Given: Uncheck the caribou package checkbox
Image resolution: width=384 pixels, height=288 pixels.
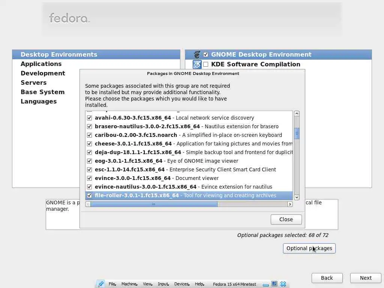Looking at the screenshot, I should (x=89, y=135).
